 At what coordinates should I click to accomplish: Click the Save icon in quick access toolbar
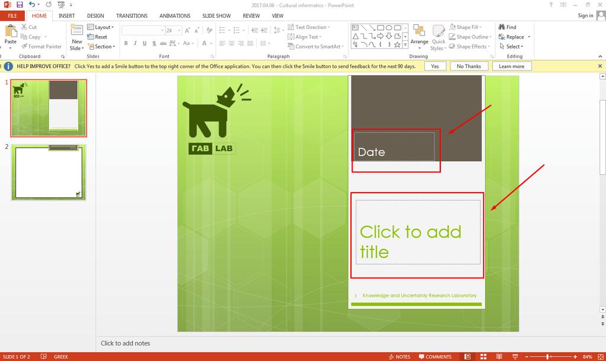pos(20,5)
